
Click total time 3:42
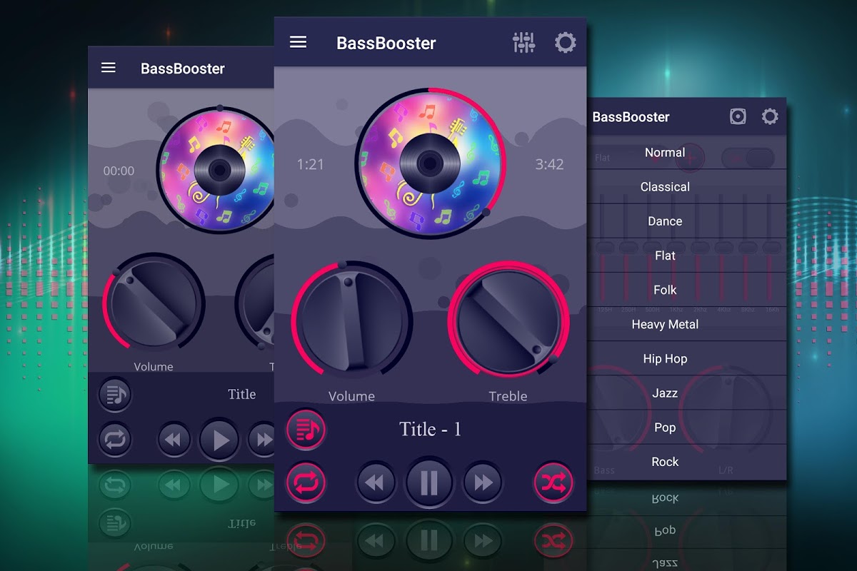click(x=549, y=164)
